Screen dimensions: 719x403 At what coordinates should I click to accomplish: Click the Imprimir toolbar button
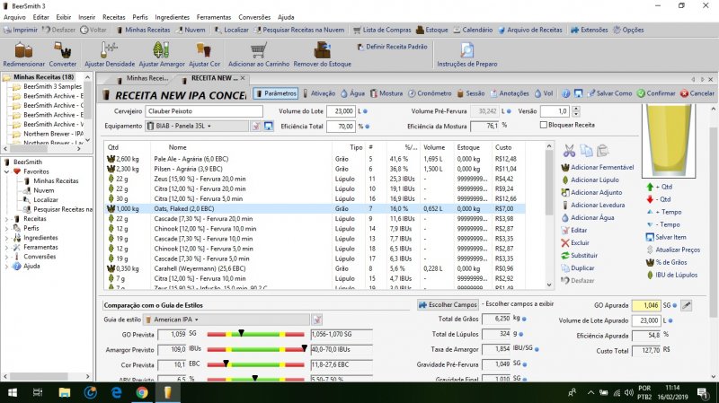pyautogui.click(x=21, y=30)
